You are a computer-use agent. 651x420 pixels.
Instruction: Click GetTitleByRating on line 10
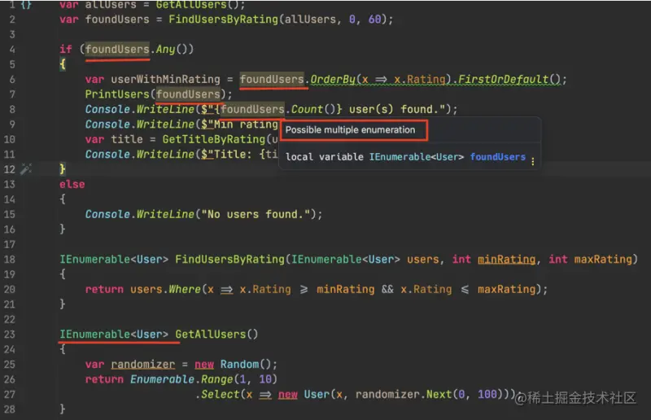pyautogui.click(x=214, y=139)
